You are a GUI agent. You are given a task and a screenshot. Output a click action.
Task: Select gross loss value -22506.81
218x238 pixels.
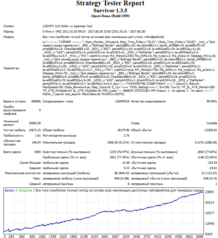210,130
